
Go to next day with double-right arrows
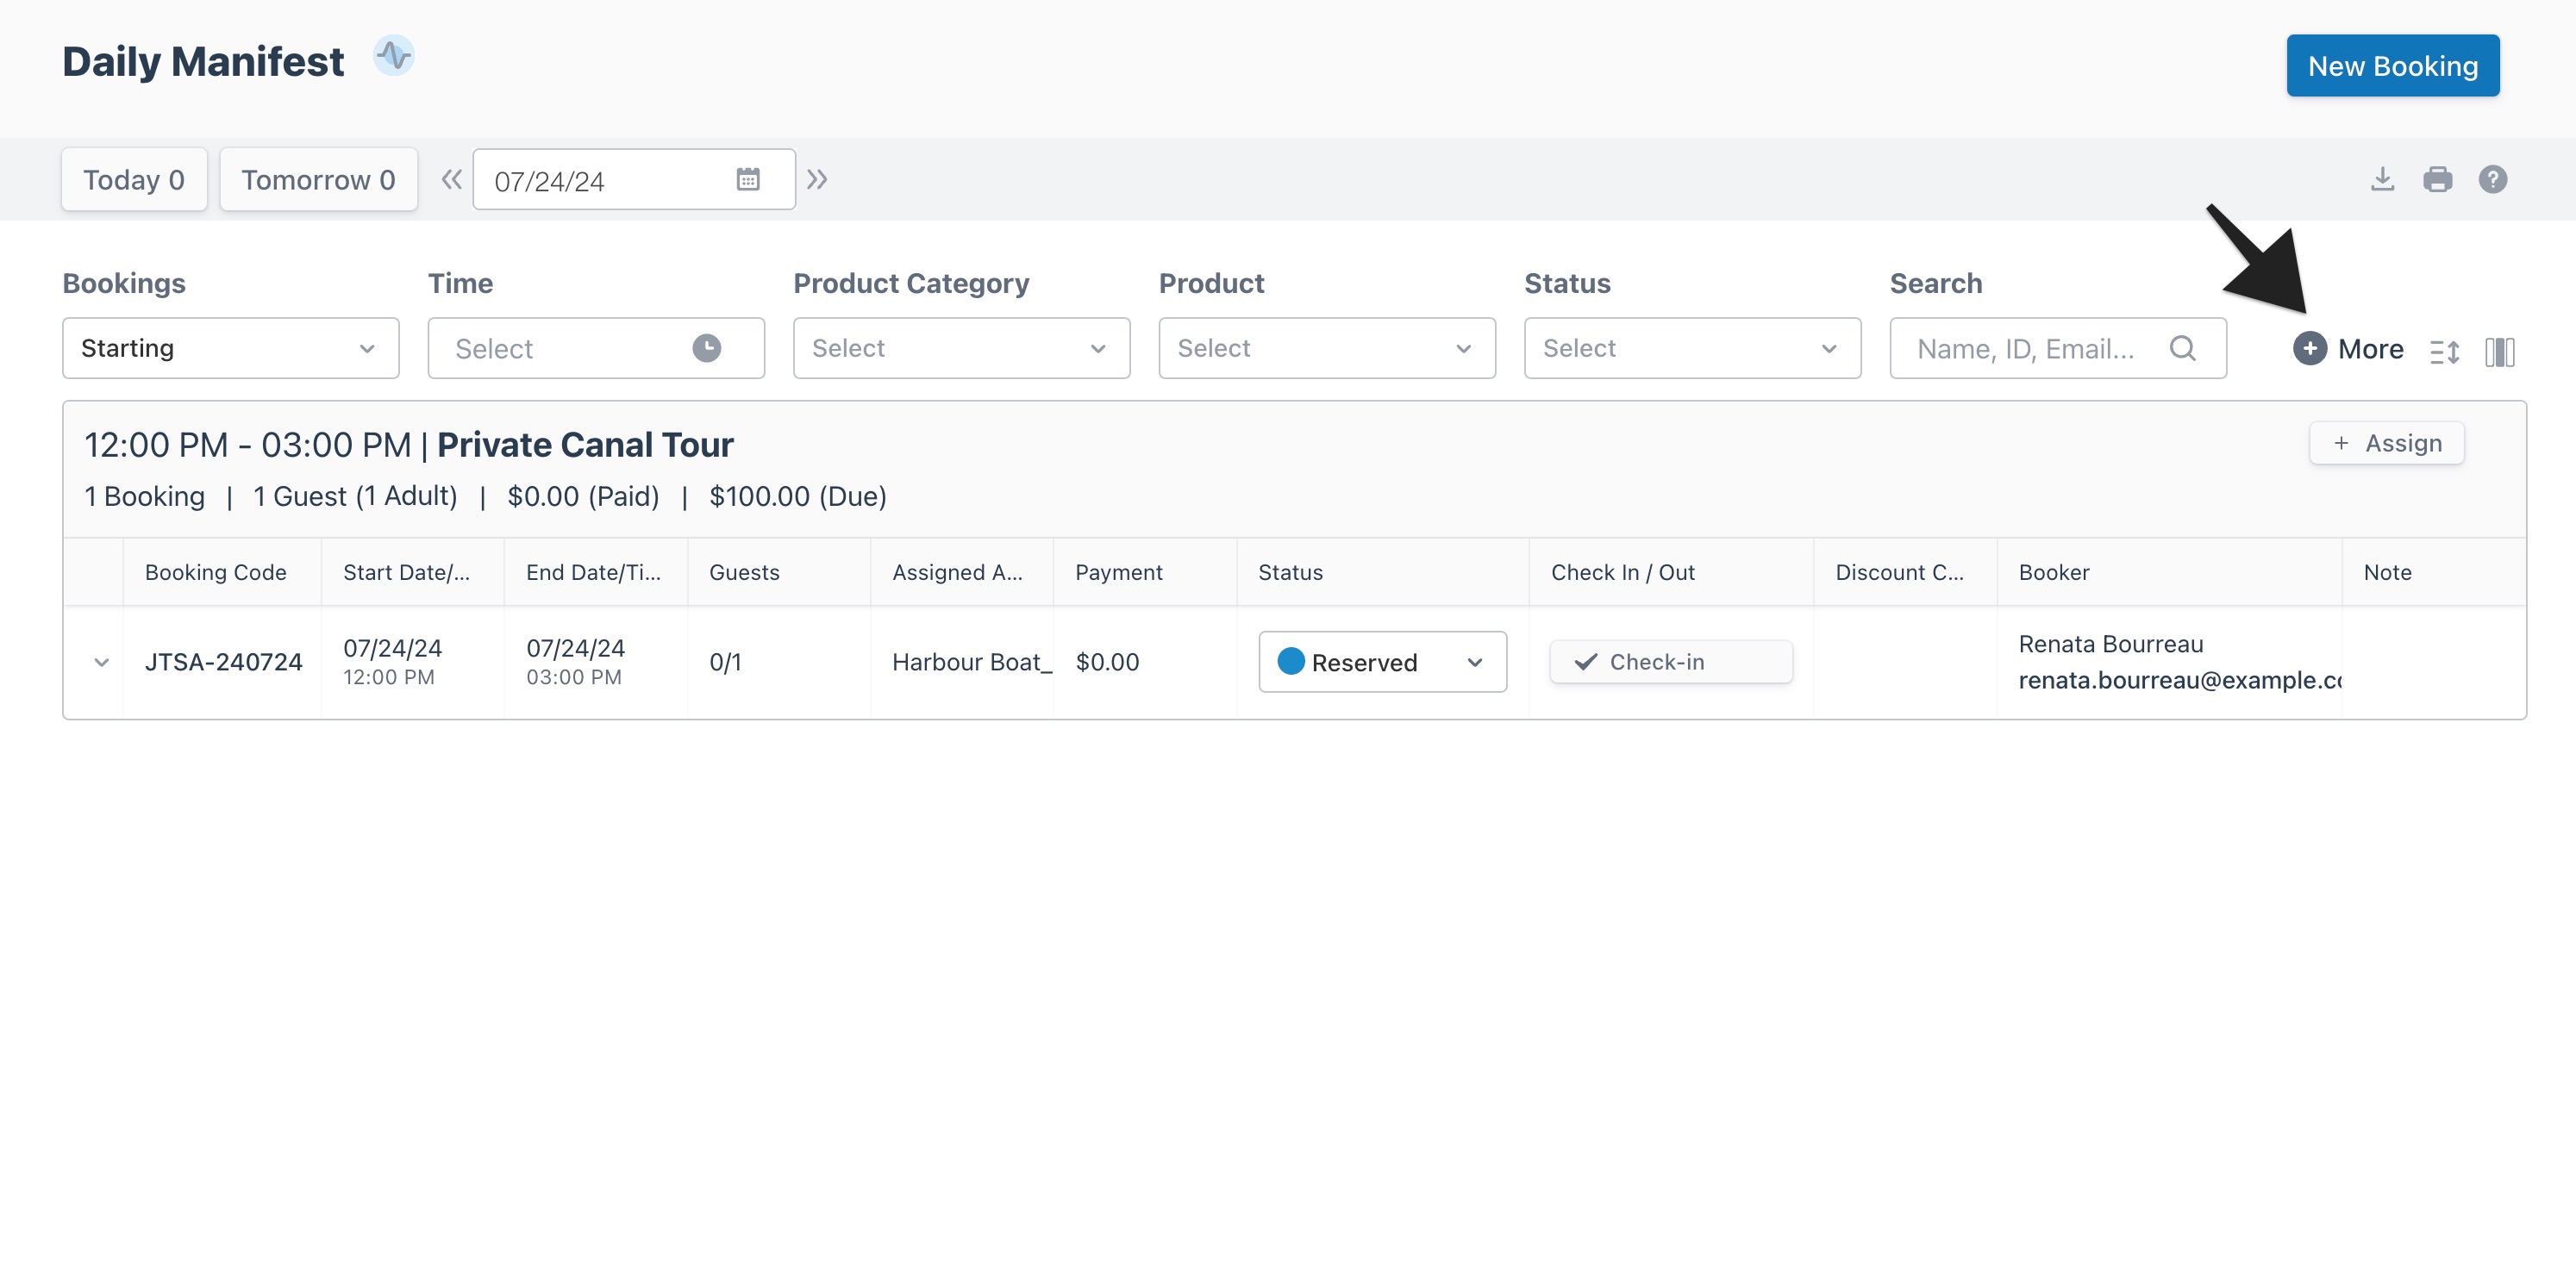[817, 180]
